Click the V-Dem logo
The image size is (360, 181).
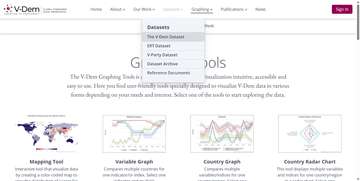pos(35,10)
